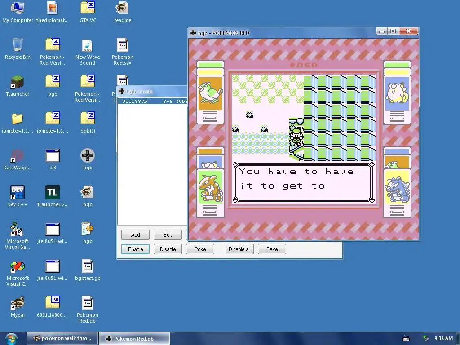
Task: Launch Dev-C++ shortcut
Action: (18, 196)
